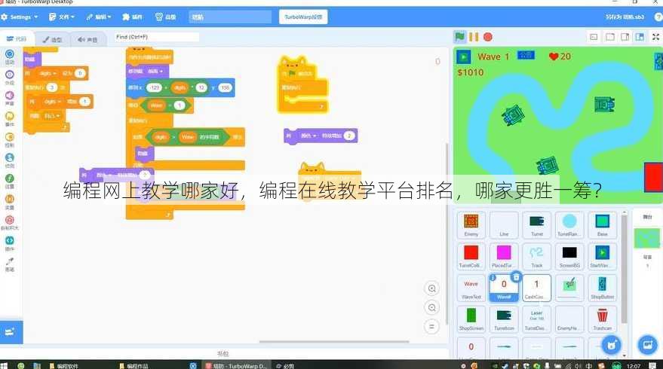Select the Trashcan sprite
Image resolution: width=663 pixels, height=369 pixels.
pos(602,319)
